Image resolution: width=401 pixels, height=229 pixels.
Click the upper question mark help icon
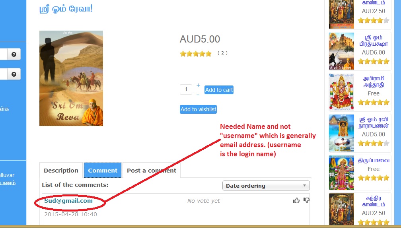(14, 54)
